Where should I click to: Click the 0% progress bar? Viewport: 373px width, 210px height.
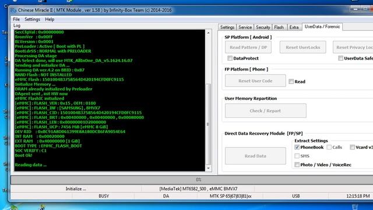(192, 180)
